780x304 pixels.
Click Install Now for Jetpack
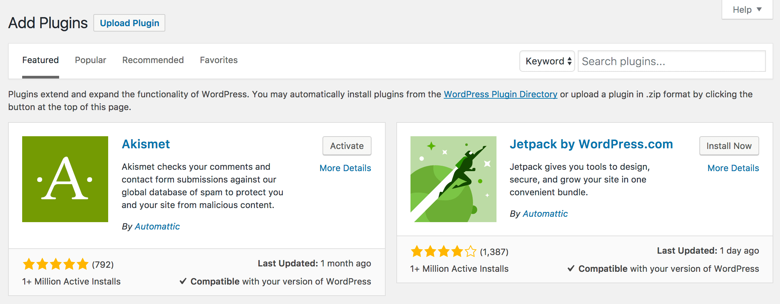(x=729, y=146)
